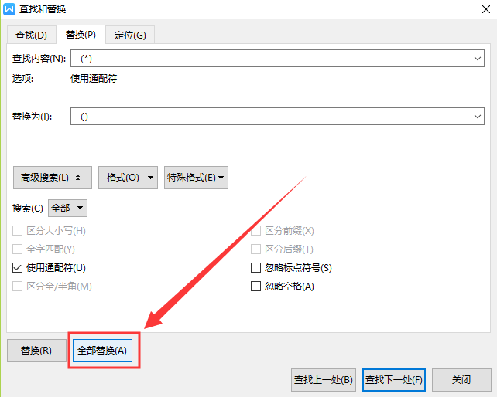This screenshot has width=497, height=397.
Task: Select the 替换(P) tab
Action: pos(81,35)
